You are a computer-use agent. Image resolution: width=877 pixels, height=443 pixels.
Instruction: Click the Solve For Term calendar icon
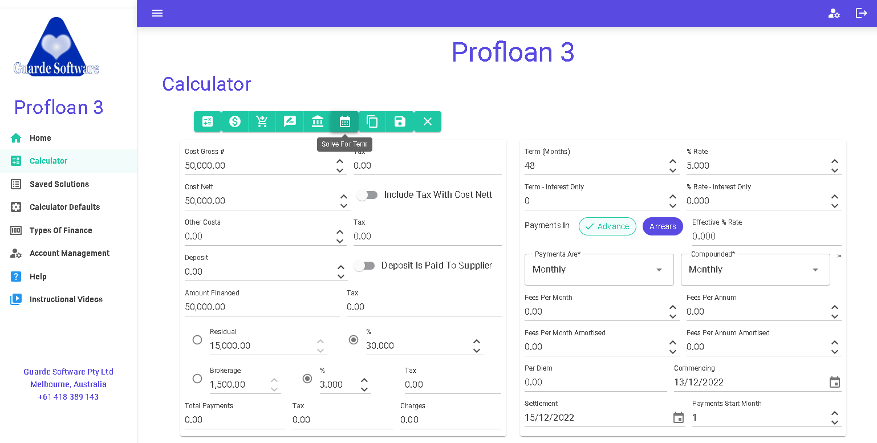click(345, 121)
